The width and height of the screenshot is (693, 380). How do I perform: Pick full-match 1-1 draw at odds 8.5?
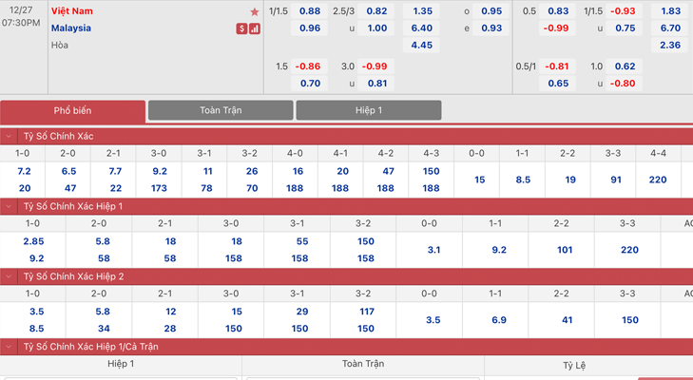tap(523, 180)
